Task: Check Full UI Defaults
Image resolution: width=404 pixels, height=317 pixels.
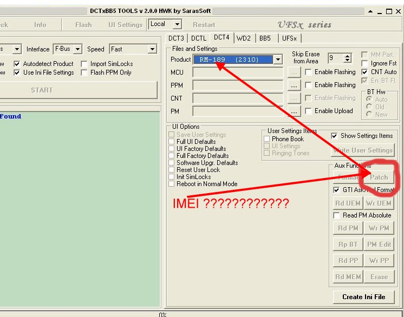Action: (x=171, y=142)
